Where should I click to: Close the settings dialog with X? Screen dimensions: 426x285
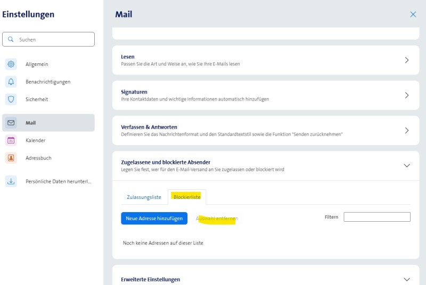[x=413, y=14]
